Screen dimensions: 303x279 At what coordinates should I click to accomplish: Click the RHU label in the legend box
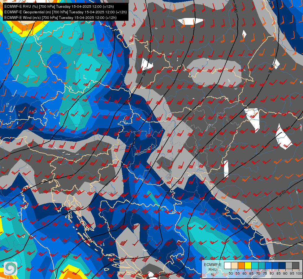(x=213, y=269)
